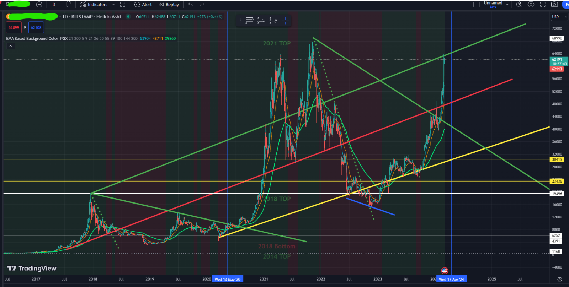
Task: Click the red sell price 62099 button
Action: [14, 27]
